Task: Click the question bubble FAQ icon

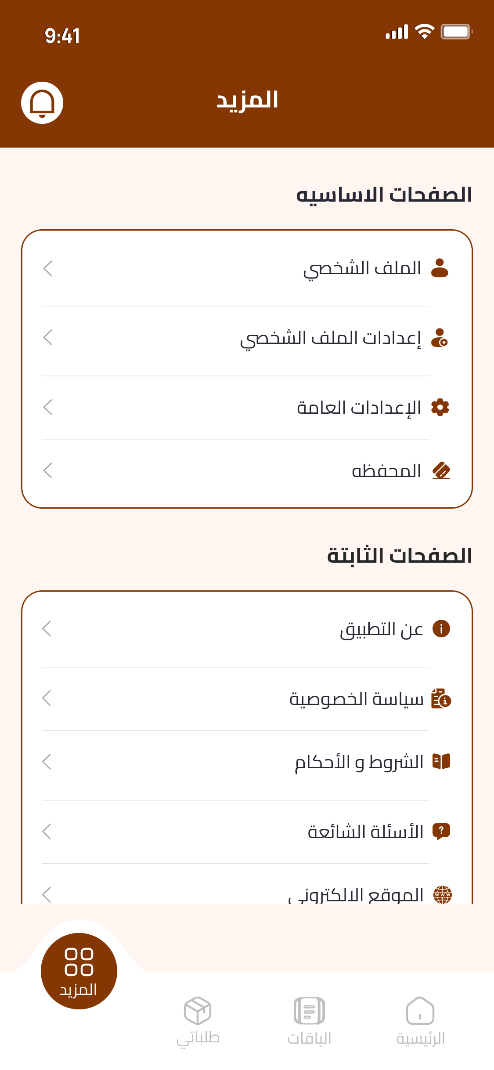Action: [441, 831]
